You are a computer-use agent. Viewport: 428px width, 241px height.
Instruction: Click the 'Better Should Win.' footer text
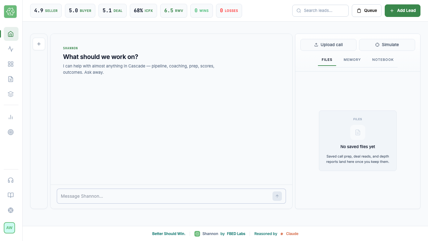click(x=169, y=234)
